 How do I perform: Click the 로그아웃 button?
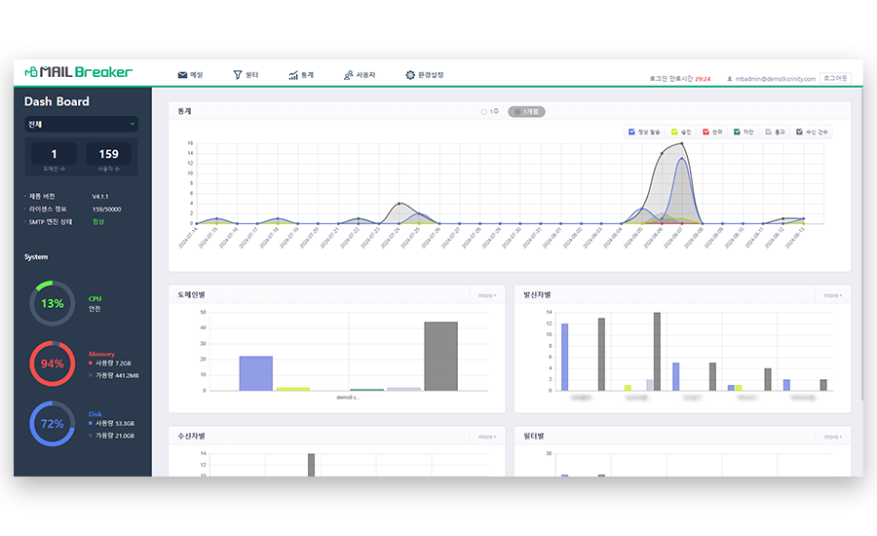(x=835, y=78)
